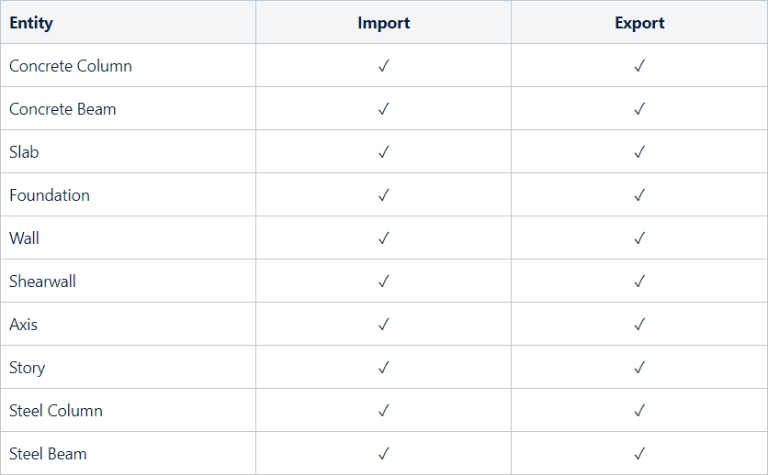
Task: Click the Import checkmark for Axis
Action: pos(384,325)
